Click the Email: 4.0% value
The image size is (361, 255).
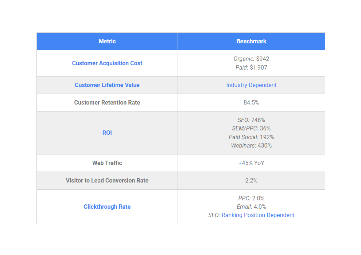(x=251, y=207)
